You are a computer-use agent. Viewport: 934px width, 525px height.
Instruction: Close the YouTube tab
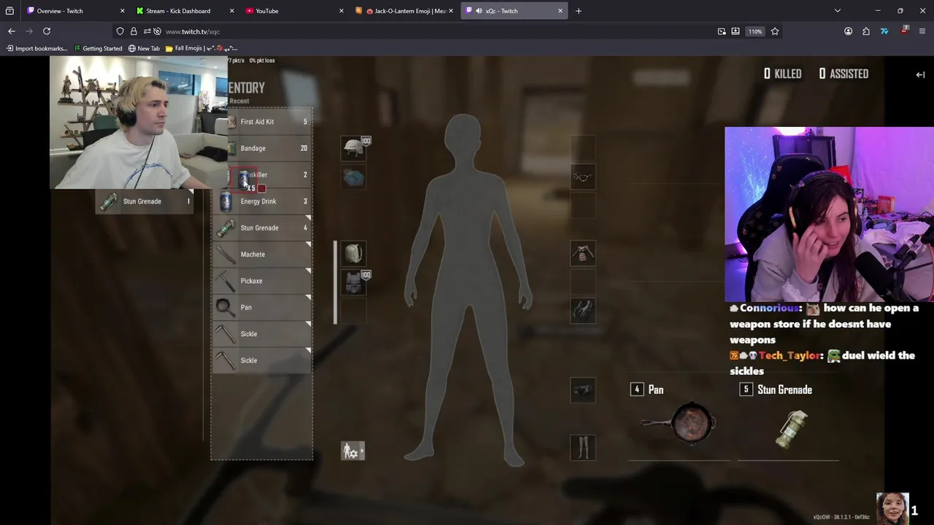(x=341, y=11)
